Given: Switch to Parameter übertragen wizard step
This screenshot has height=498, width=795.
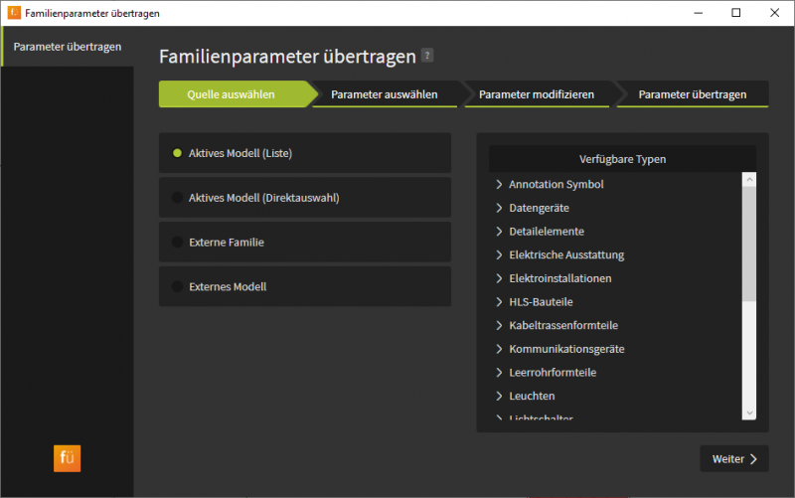Looking at the screenshot, I should (x=692, y=94).
